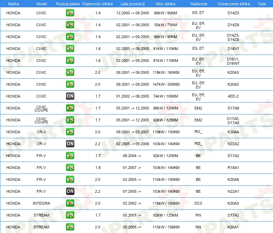
Task: Click the petrol icon in the D14Z5, D14Z6 row
Action: [x=70, y=37]
